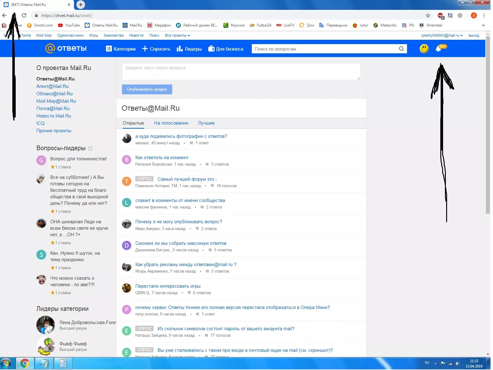Open the Metacritic bookmark
This screenshot has height=370, width=493.
[385, 25]
